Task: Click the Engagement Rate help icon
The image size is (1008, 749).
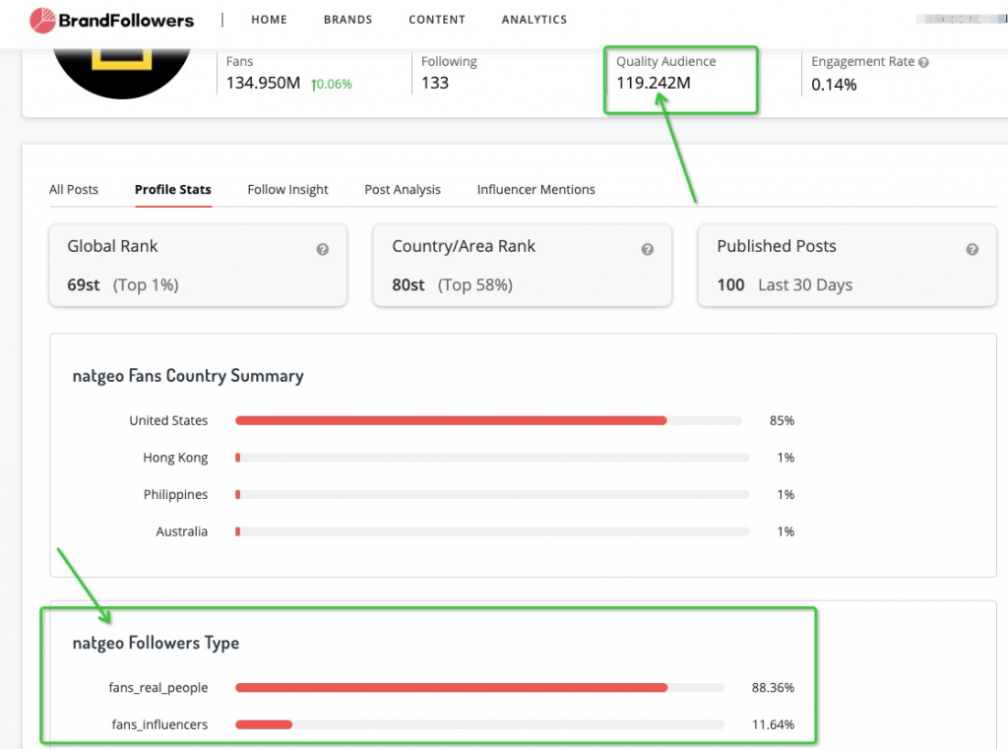Action: 923,62
